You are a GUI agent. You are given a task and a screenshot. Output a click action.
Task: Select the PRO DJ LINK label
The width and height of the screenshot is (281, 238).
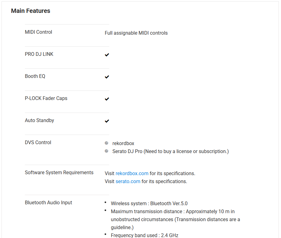click(x=39, y=54)
